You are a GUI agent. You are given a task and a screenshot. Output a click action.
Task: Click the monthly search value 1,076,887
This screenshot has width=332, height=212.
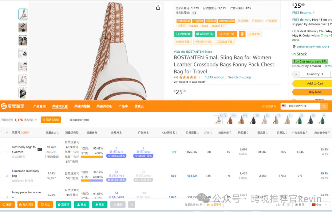point(191,152)
